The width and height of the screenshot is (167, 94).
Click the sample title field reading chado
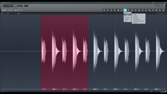pos(19,14)
